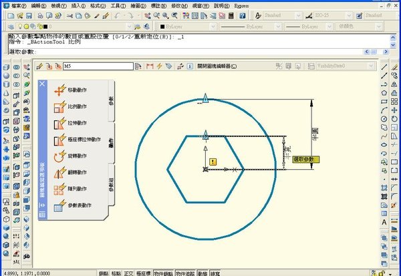Select the 比例動作 (Scale action) tool
This screenshot has height=276, width=401.
(70, 107)
